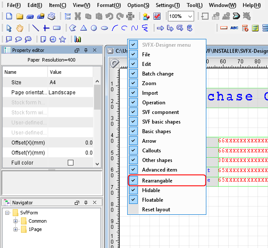Toggle the Full color checkbox
Image resolution: width=268 pixels, height=248 pixels.
coord(70,163)
